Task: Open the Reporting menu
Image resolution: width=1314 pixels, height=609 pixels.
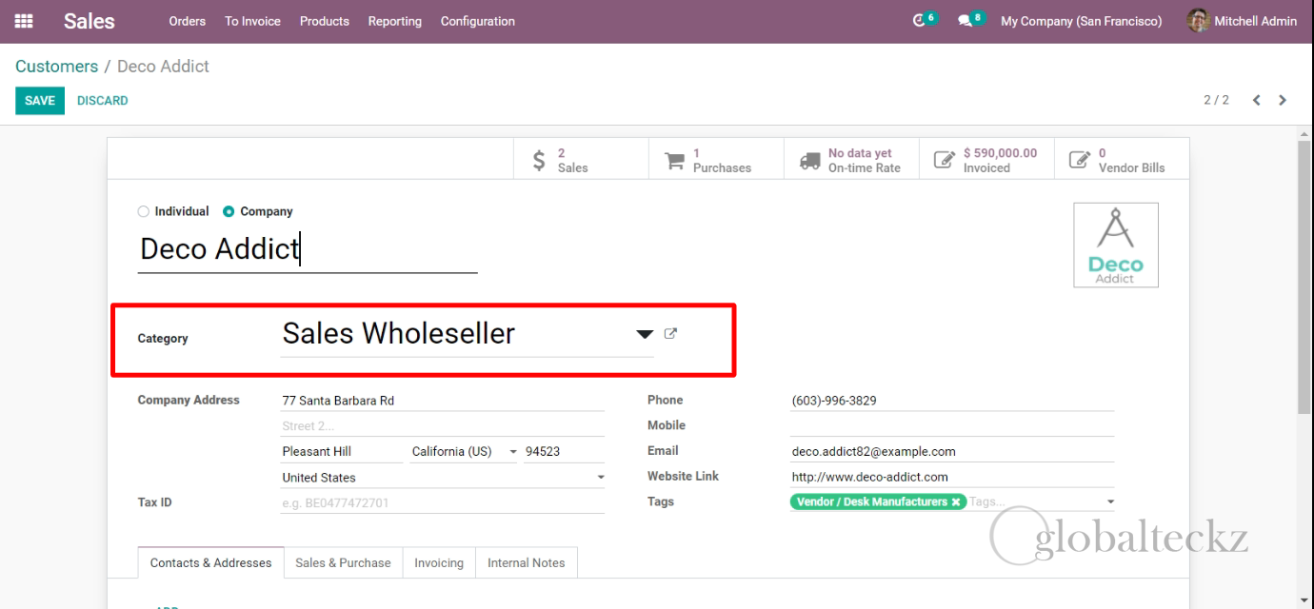Action: [x=394, y=21]
